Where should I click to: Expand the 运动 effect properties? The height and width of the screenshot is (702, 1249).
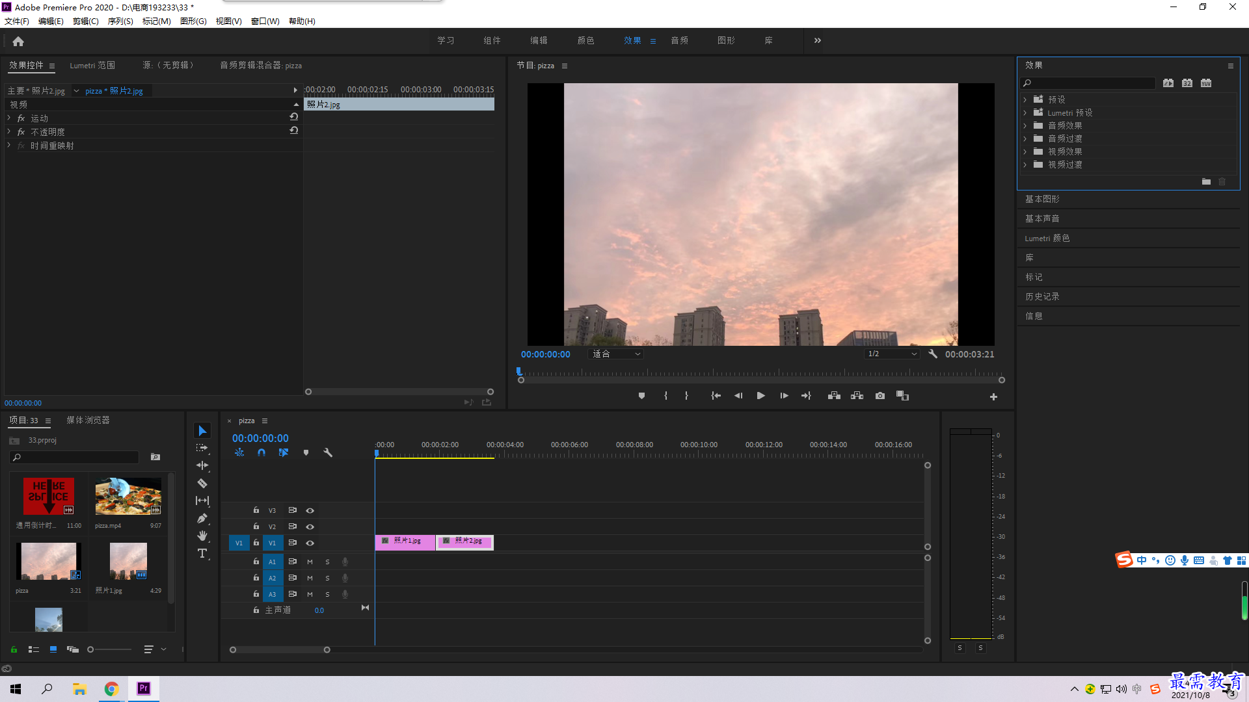[9, 118]
